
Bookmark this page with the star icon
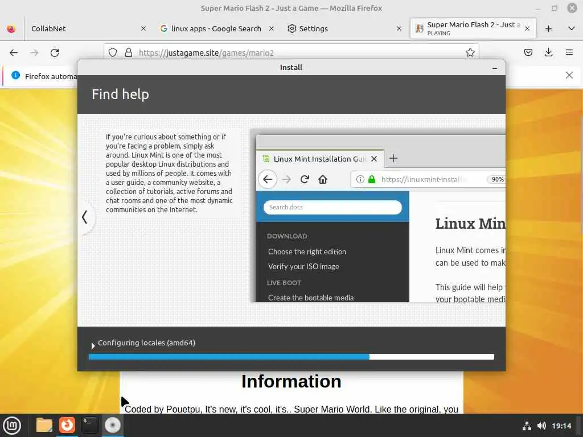click(470, 52)
